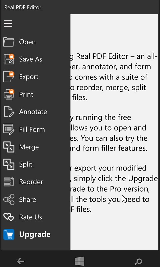Go back with the back arrow
160x267 pixels.
(21, 261)
